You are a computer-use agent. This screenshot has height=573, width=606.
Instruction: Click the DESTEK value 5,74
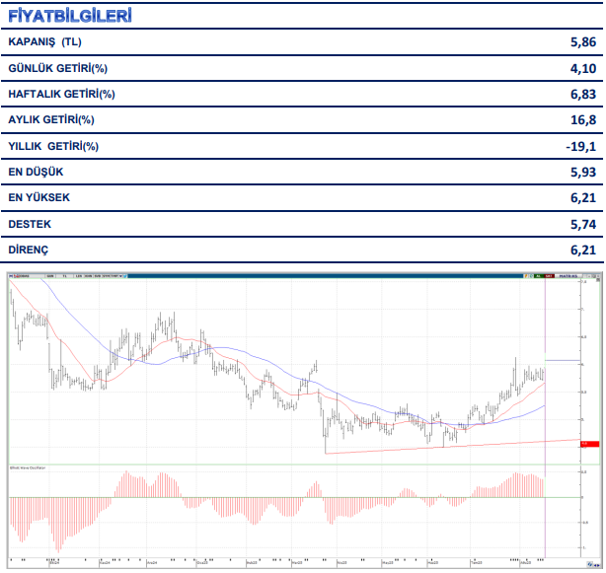click(583, 224)
